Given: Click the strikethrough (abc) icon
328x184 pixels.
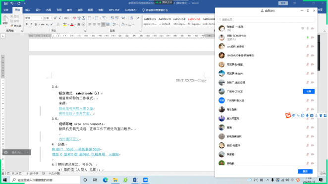Looking at the screenshot, I should click(43, 24).
